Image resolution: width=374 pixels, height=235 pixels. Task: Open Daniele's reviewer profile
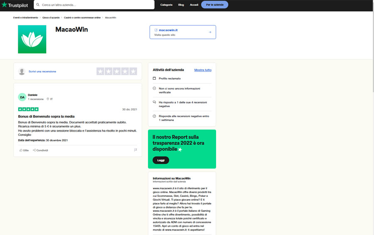click(33, 95)
